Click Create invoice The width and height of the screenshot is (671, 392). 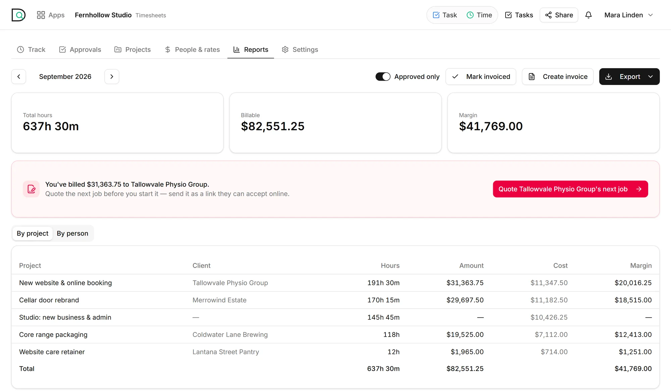pos(558,77)
